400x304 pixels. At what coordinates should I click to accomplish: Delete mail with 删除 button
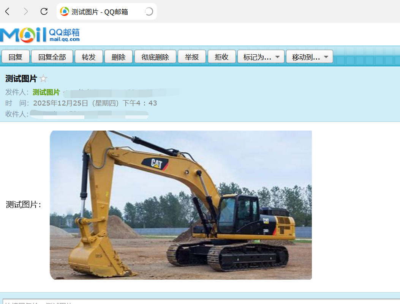[x=119, y=57]
